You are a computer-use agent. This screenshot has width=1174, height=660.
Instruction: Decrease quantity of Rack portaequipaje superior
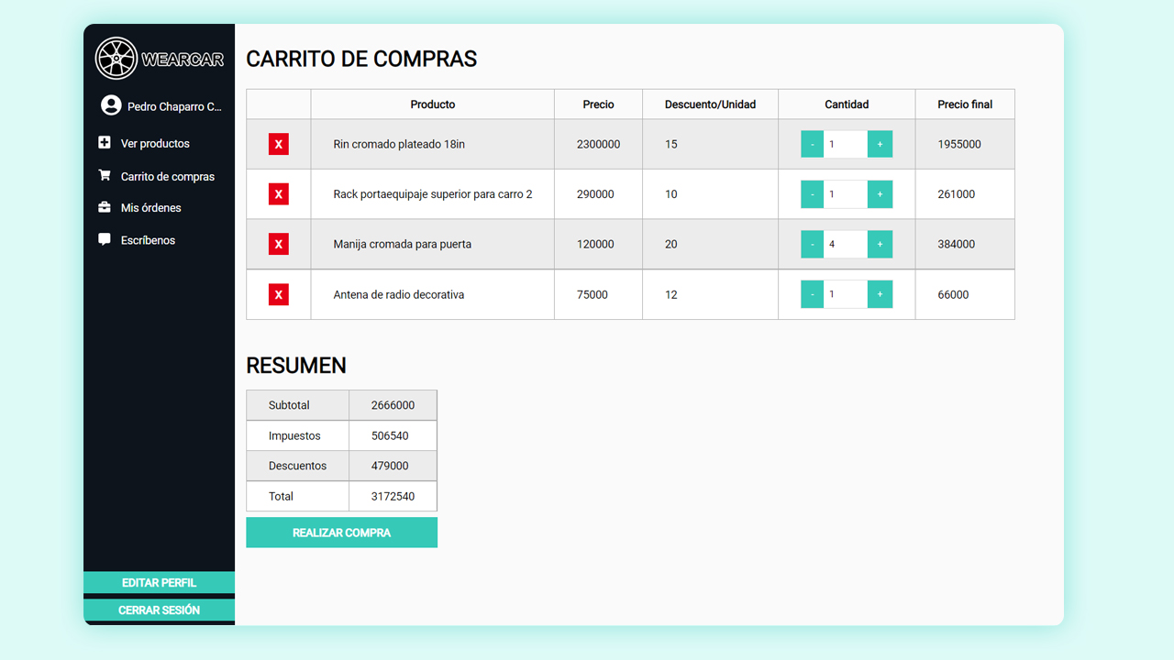[812, 194]
